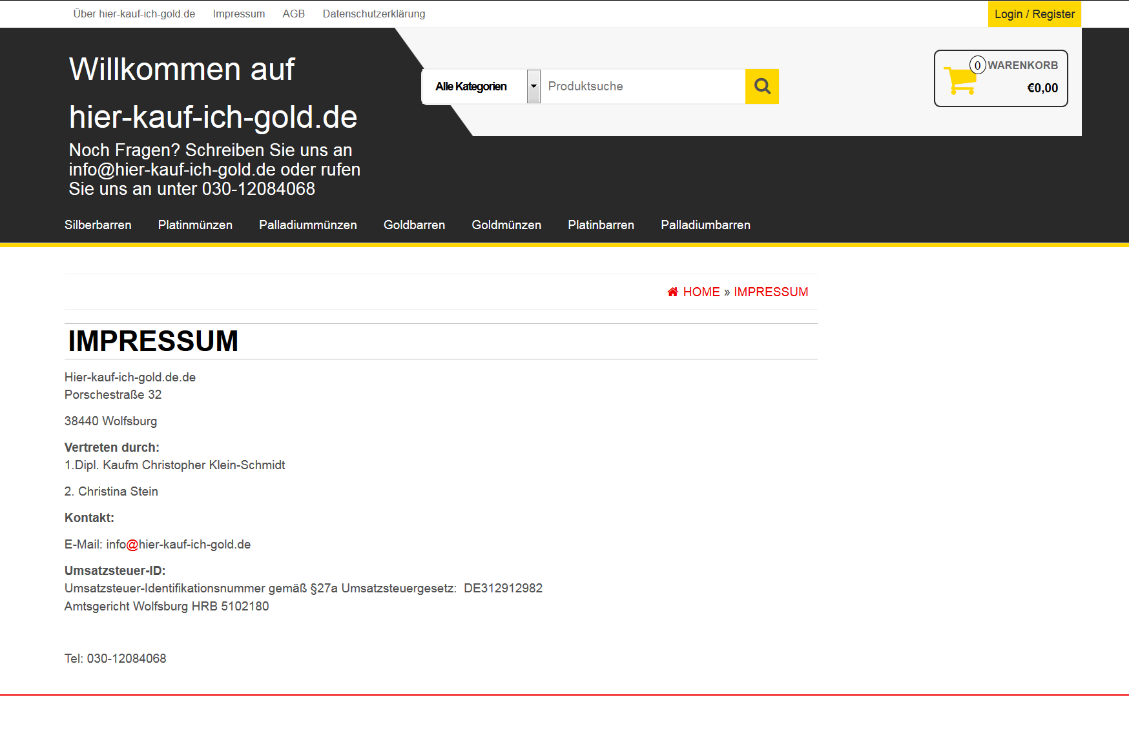1129x755 pixels.
Task: Open the yellow shopping cart icon
Action: [960, 81]
